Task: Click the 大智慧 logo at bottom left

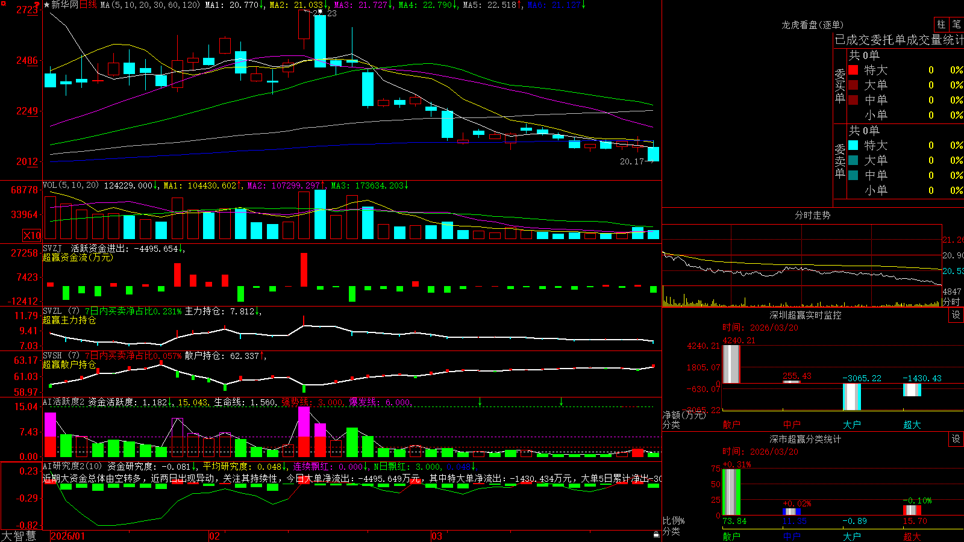Action: click(18, 535)
